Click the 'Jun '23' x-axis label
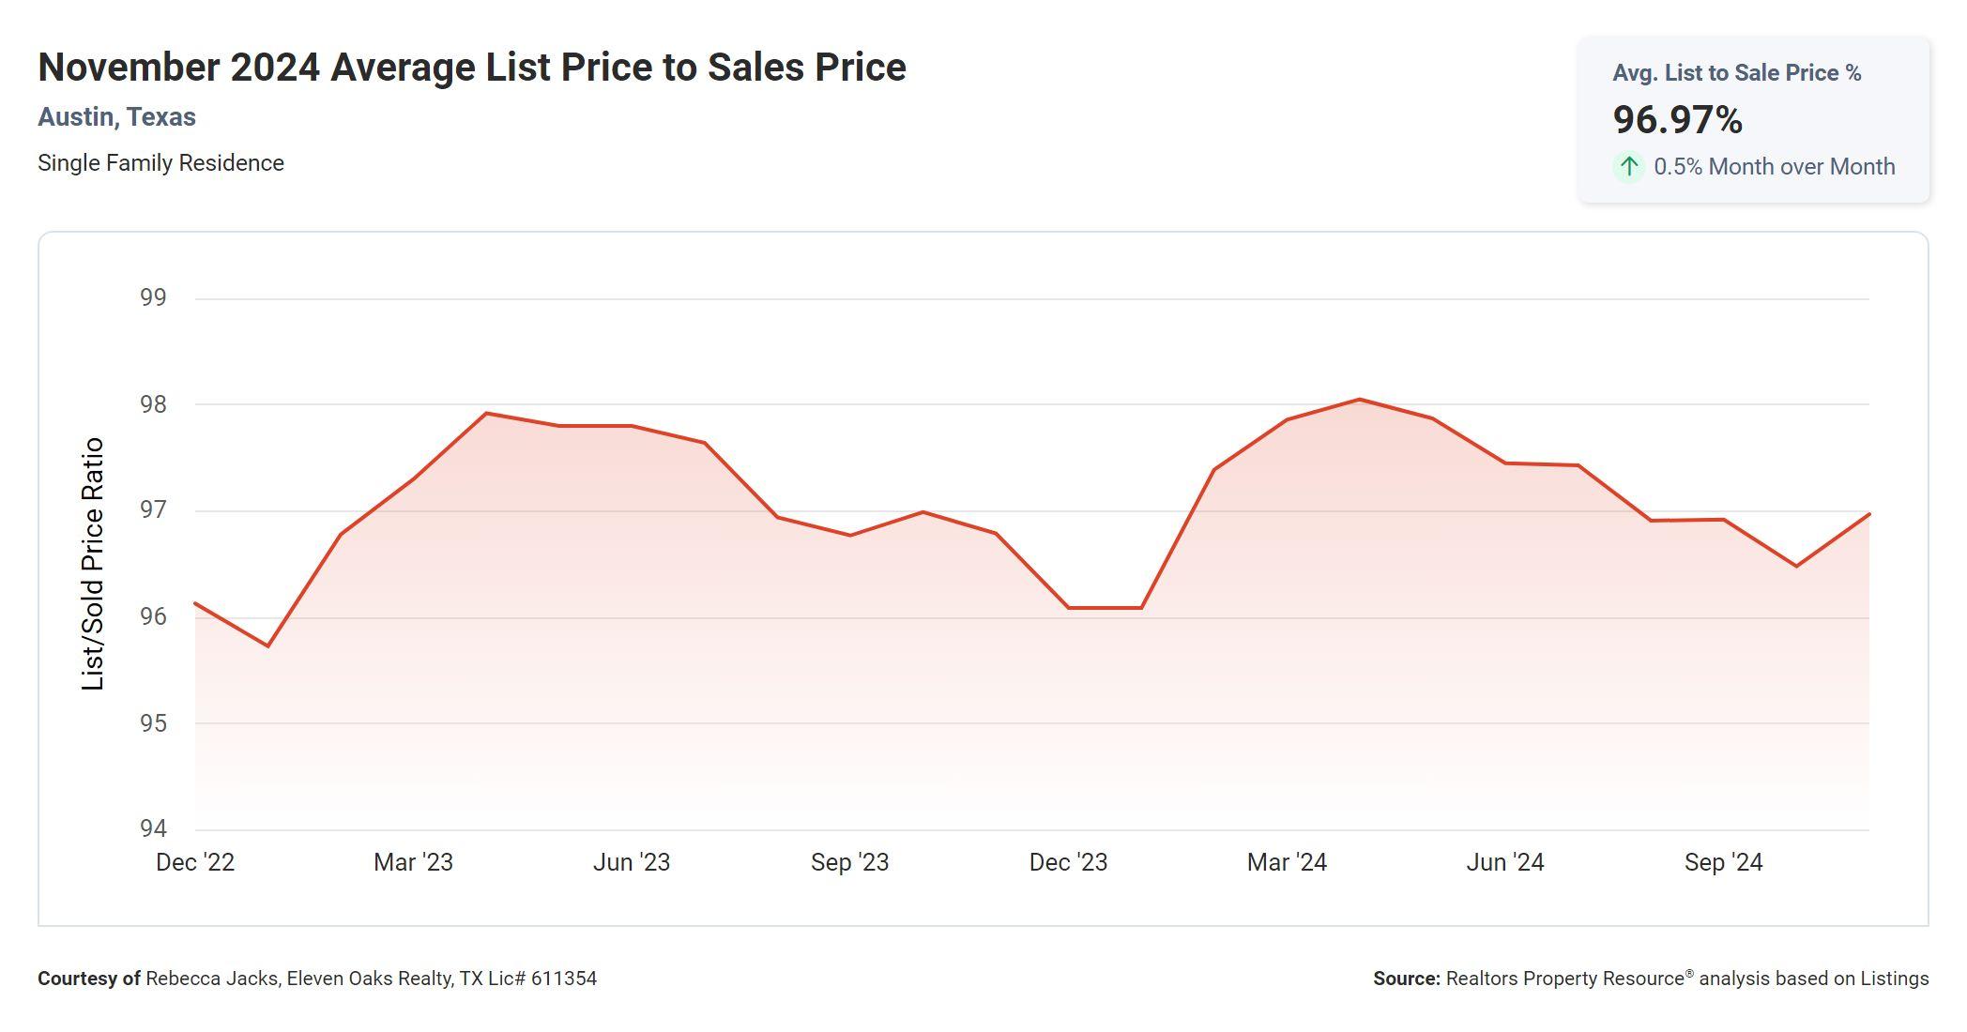Viewport: 1967px width, 1032px height. (632, 862)
